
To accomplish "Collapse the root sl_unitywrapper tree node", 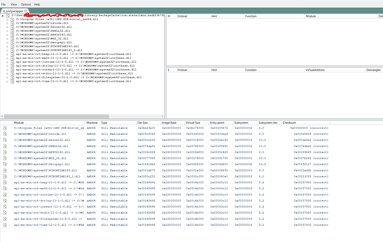I will (3, 16).
